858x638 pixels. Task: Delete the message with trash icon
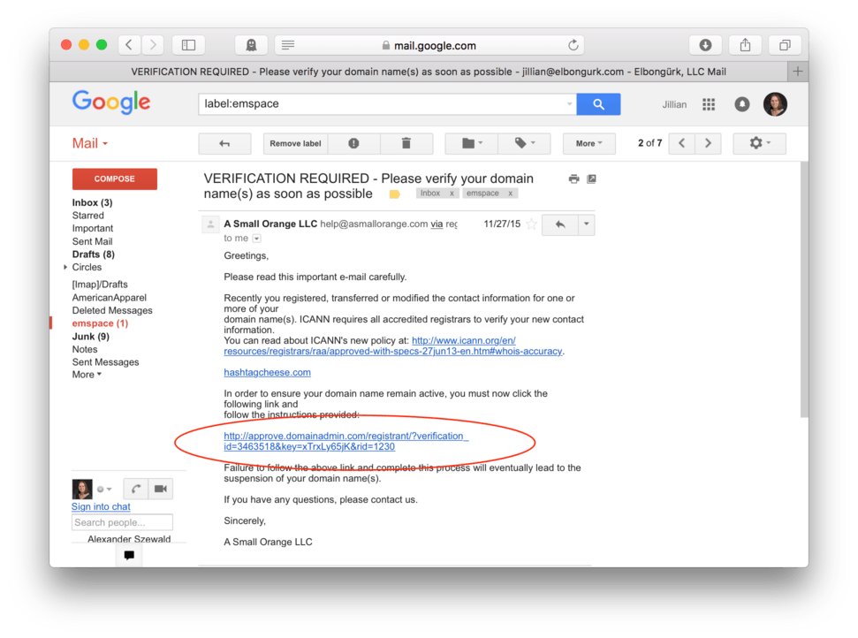click(406, 143)
